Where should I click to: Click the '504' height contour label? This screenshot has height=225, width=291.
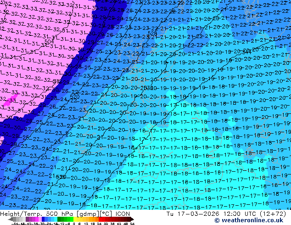[49, 42]
